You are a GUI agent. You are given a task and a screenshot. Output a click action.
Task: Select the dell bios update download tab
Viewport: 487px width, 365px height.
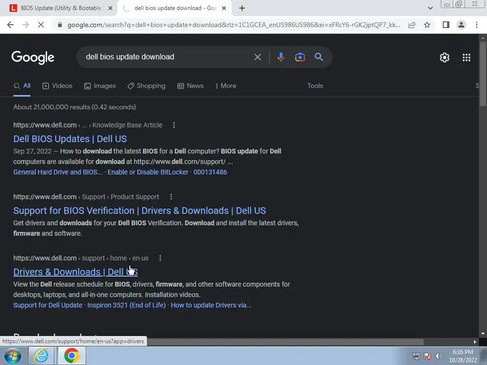point(175,8)
